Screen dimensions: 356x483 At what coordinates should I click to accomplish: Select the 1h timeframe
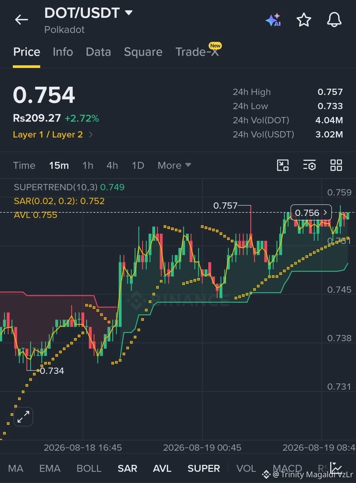[x=88, y=165]
